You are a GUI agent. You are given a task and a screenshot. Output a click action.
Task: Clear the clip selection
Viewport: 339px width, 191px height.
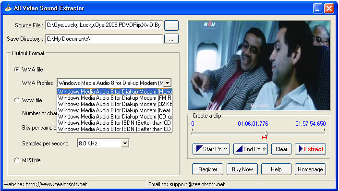pyautogui.click(x=281, y=149)
